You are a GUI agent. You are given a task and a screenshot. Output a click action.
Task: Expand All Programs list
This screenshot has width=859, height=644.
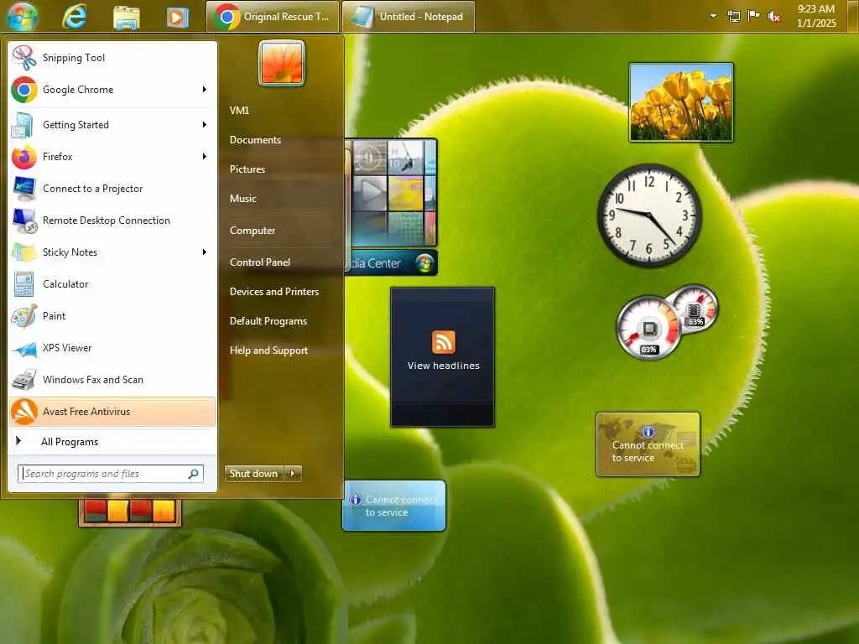(112, 442)
